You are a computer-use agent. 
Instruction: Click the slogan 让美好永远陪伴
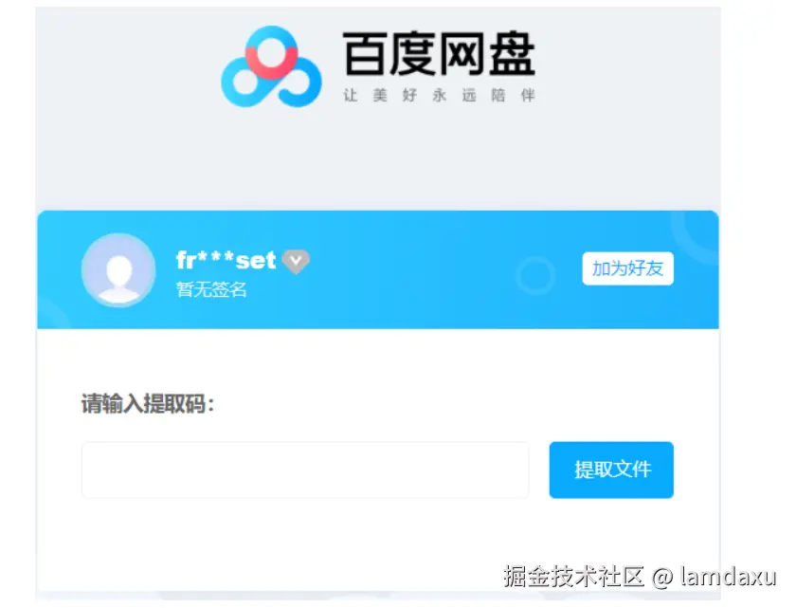tap(439, 95)
